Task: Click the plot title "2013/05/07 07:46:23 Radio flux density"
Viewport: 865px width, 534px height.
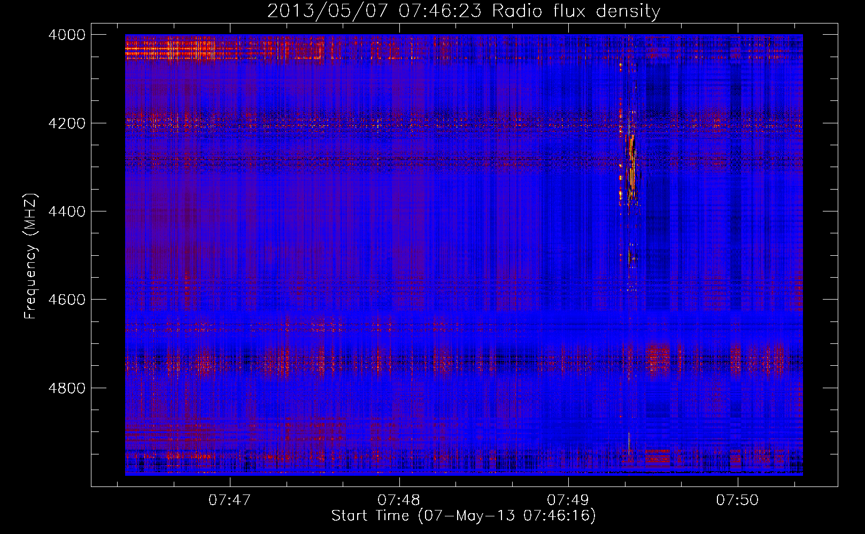Action: coord(464,11)
